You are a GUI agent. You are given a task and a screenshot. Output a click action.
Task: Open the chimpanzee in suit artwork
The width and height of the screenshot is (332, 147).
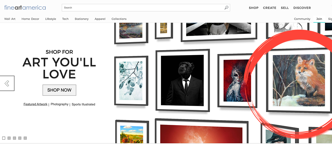[182, 80]
